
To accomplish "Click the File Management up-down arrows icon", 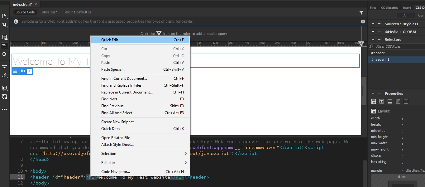I will [4, 25].
